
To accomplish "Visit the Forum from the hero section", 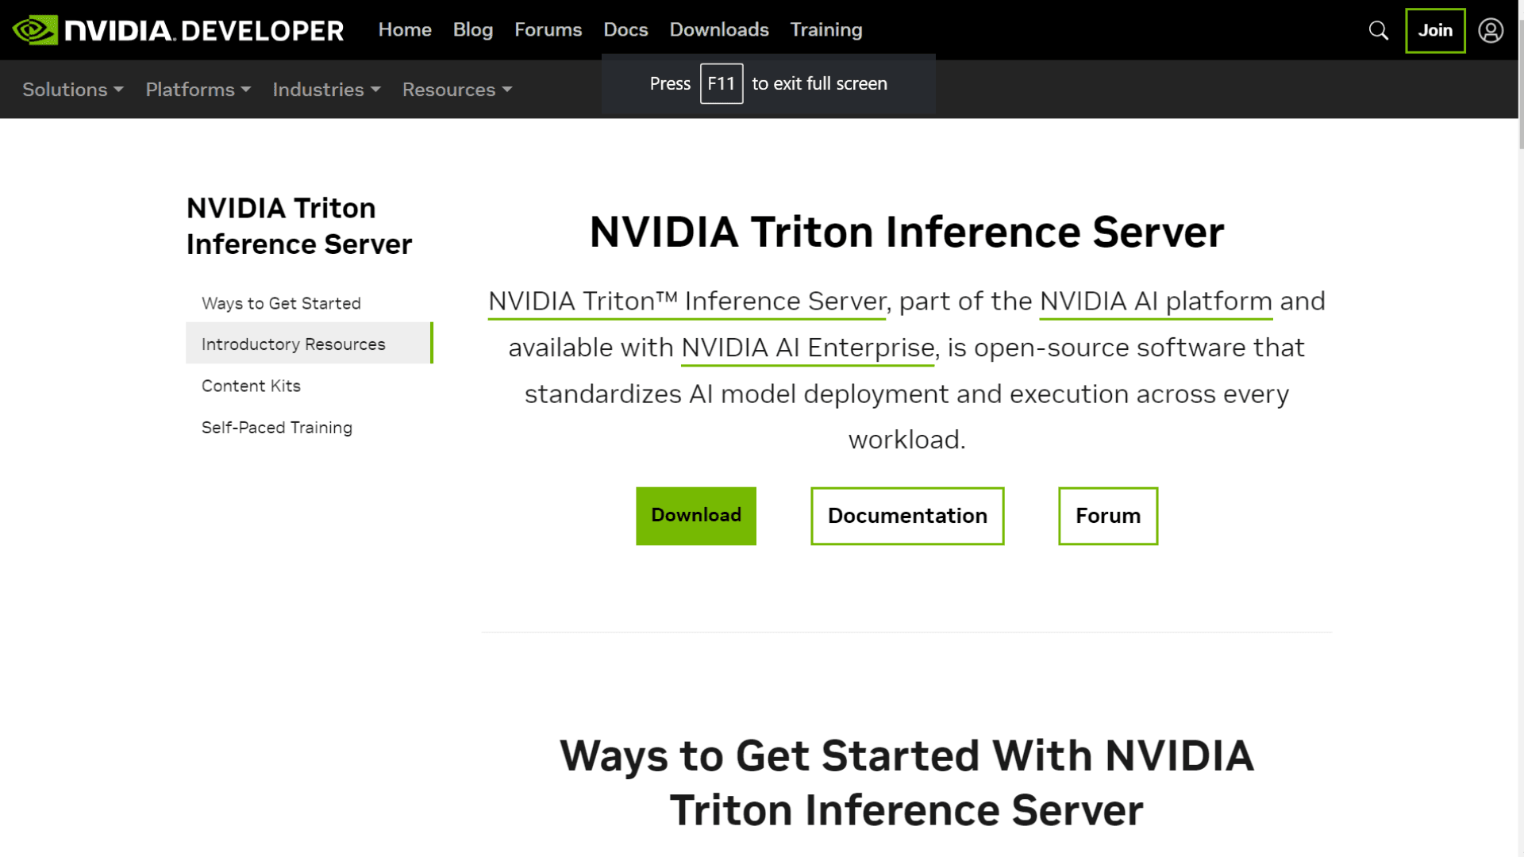I will (x=1107, y=516).
